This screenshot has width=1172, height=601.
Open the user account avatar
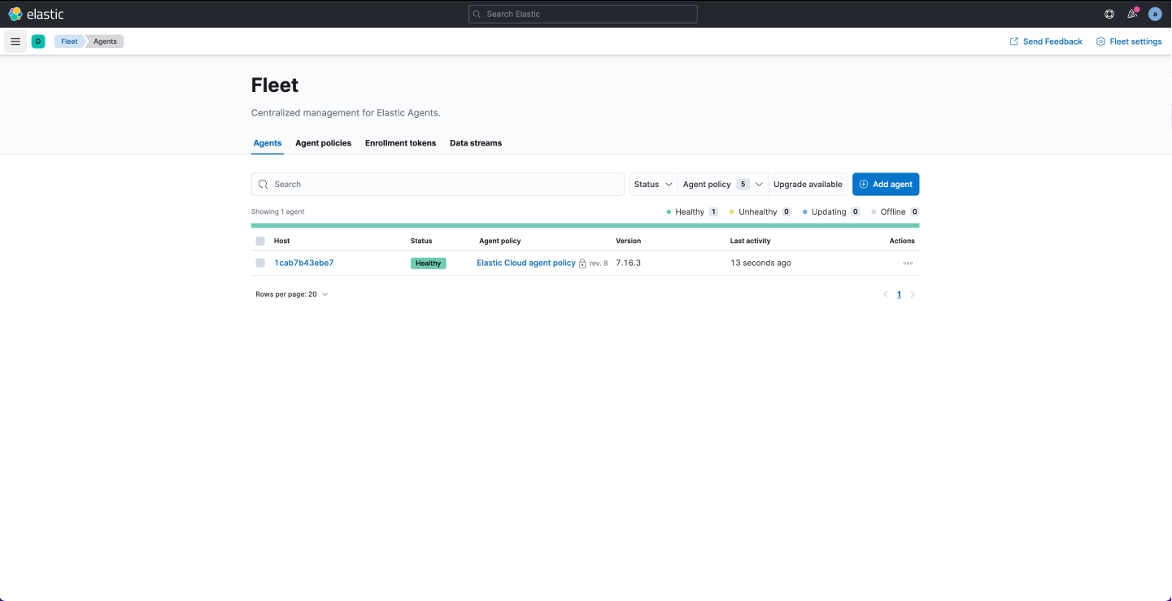pyautogui.click(x=1155, y=14)
